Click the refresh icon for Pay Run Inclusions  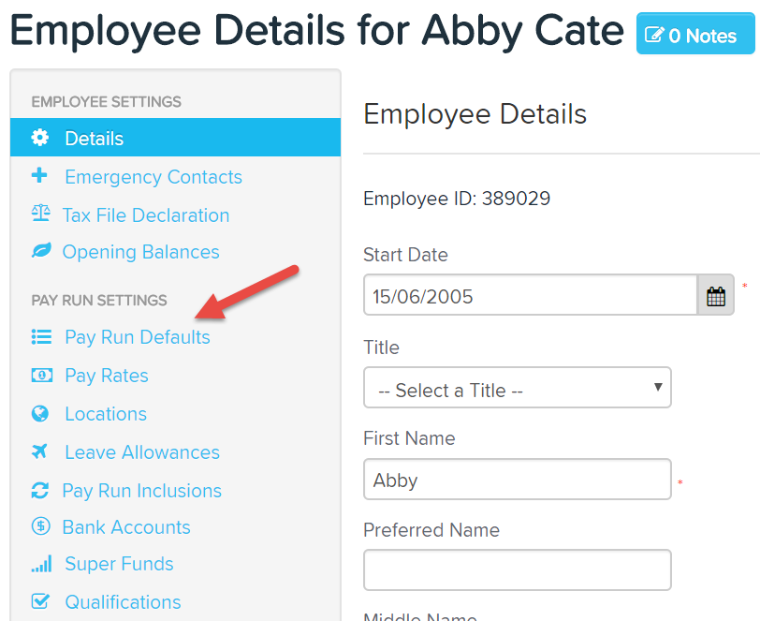click(x=40, y=490)
